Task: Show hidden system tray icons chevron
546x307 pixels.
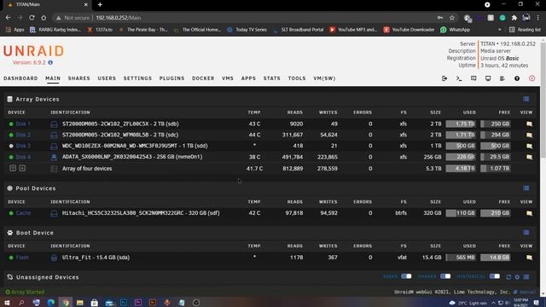Action: (x=493, y=303)
